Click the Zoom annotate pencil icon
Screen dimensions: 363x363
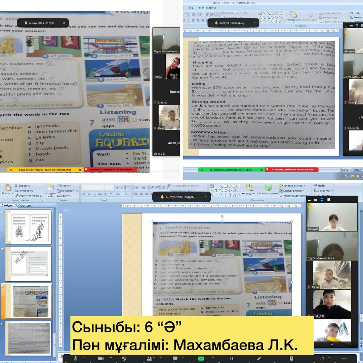(259, 359)
